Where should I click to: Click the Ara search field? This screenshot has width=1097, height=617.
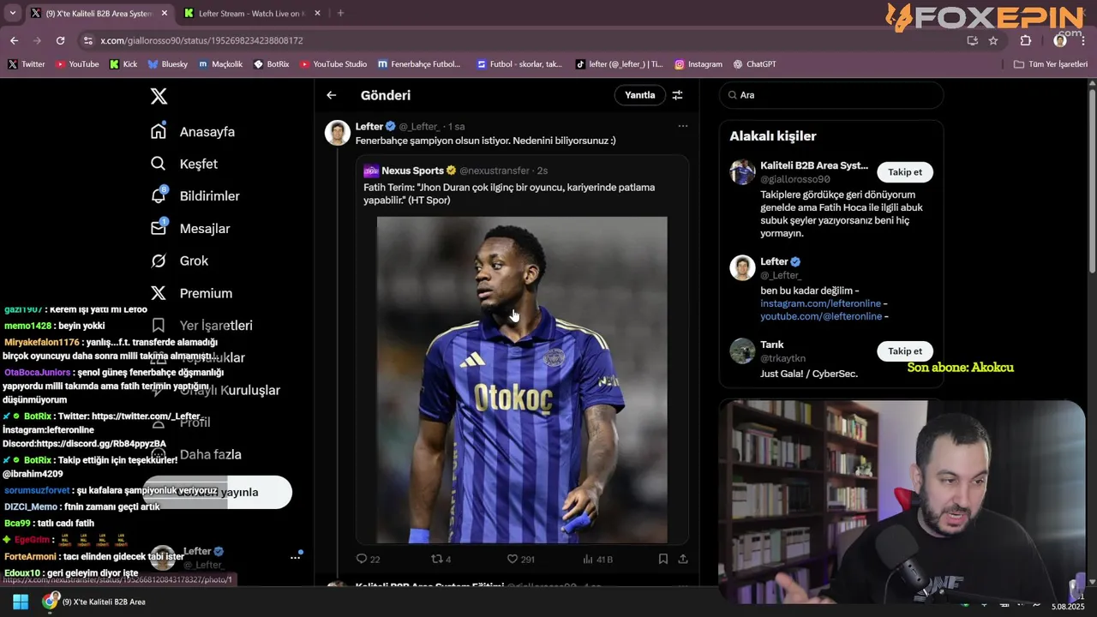click(x=831, y=95)
